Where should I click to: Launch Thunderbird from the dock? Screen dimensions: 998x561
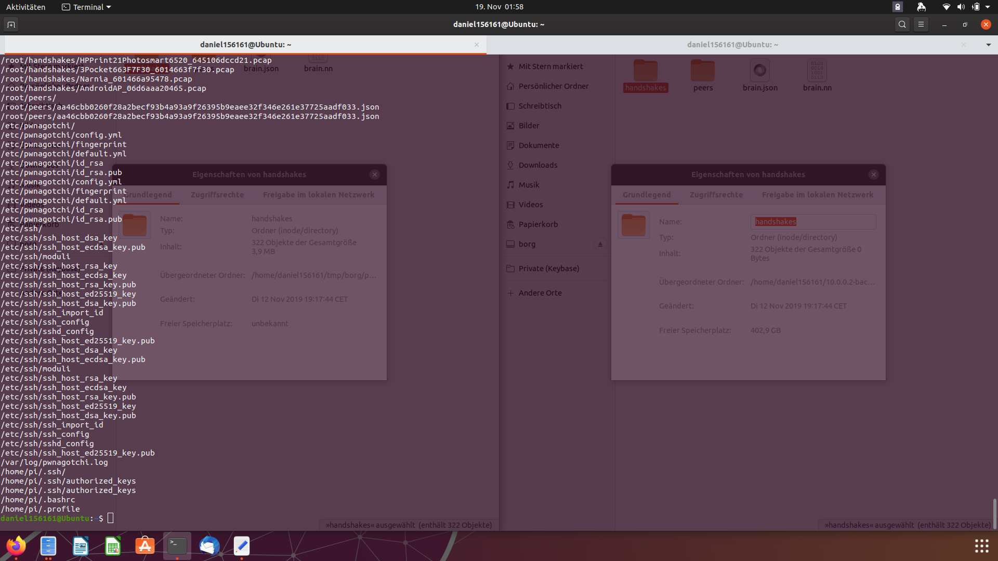coord(209,546)
